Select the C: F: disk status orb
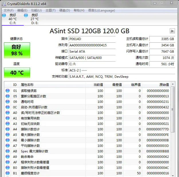Image resolution: width=179 pixels, height=177 pixels. pyautogui.click(x=4, y=15)
